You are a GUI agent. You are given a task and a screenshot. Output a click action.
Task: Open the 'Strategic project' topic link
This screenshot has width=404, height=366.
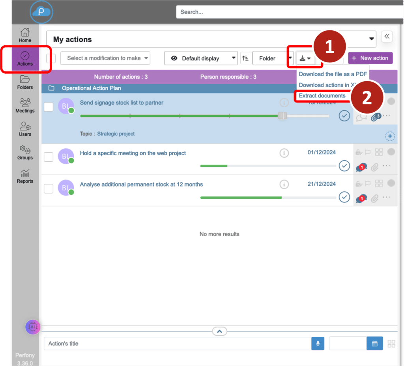coord(116,134)
